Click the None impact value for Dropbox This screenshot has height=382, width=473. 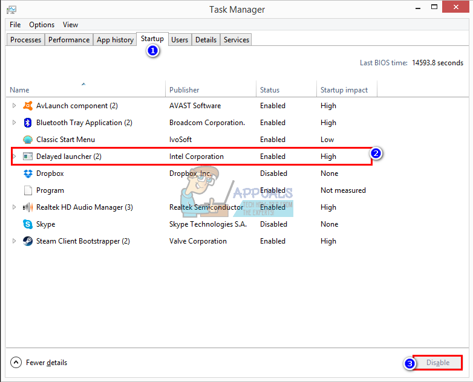click(330, 173)
